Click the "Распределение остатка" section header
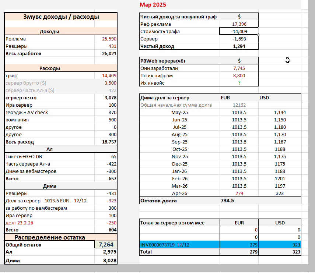Image resolution: width=315 pixels, height=273 pixels. click(50, 237)
